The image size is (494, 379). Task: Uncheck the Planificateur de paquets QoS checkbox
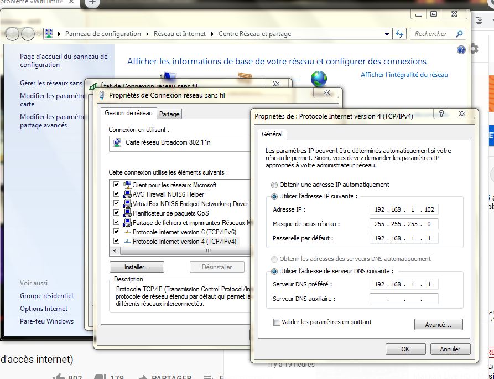click(x=116, y=213)
